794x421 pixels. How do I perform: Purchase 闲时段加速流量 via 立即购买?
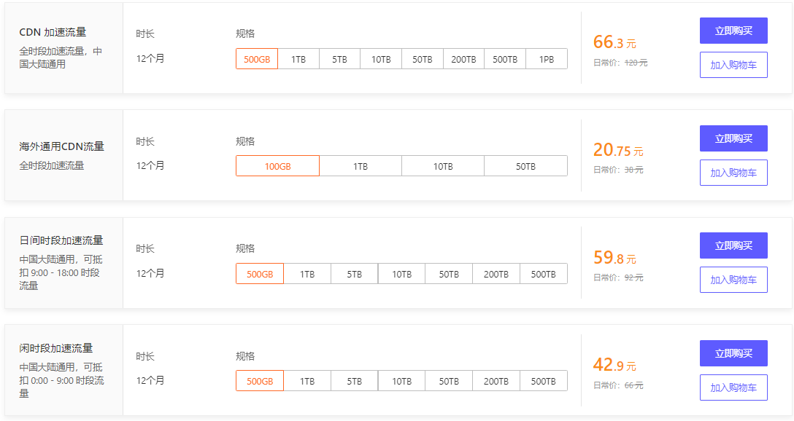733,353
